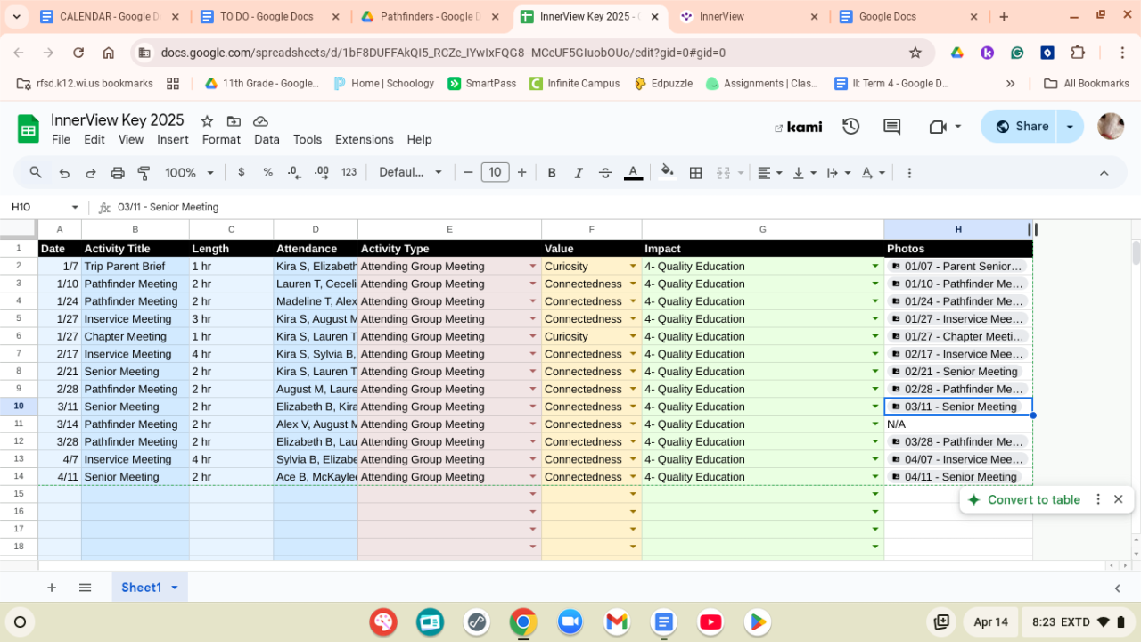The image size is (1141, 642).
Task: Click the Print icon
Action: click(x=118, y=173)
